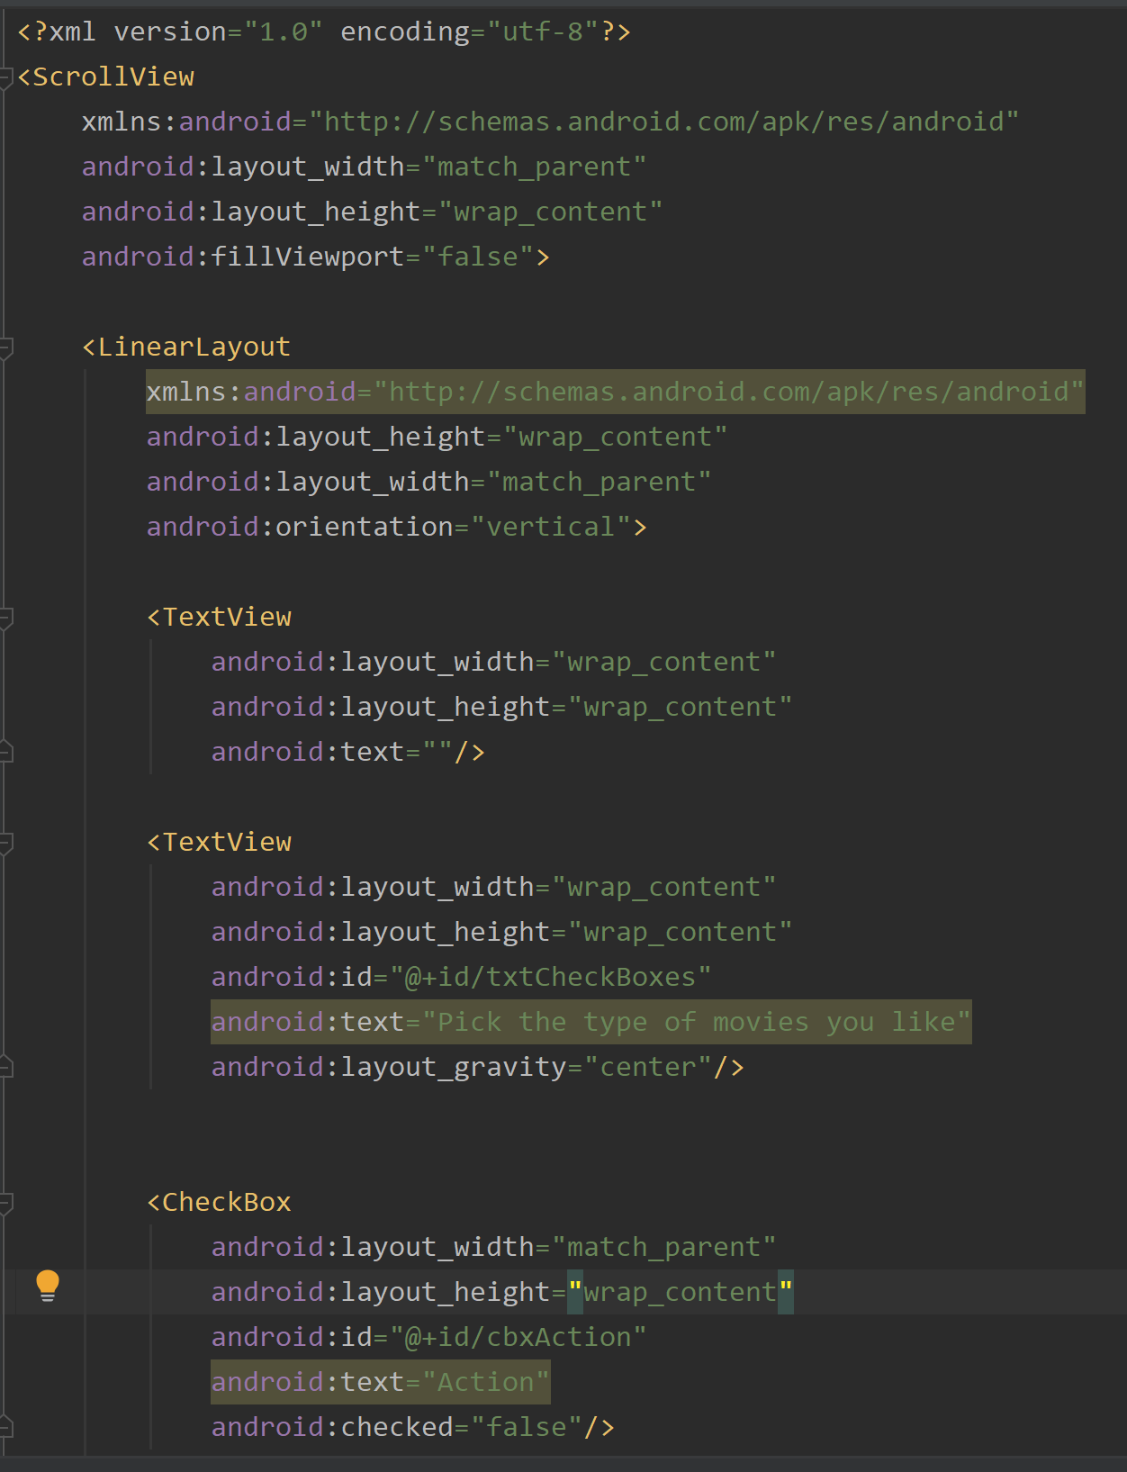Click the yellow lightbulb quick-fix icon

(x=48, y=1285)
